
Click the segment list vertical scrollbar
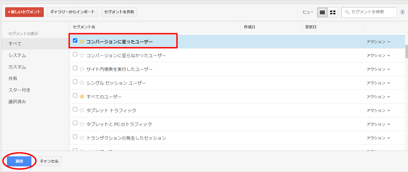click(406, 51)
